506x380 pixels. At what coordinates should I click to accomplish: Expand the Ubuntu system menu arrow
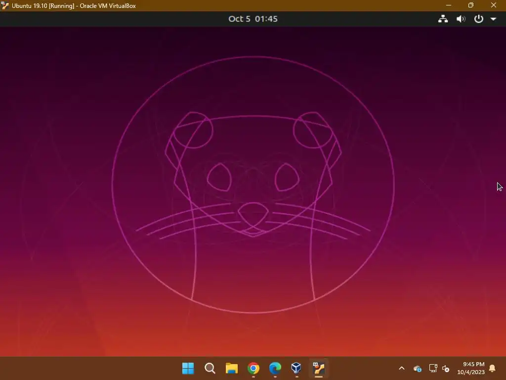(493, 19)
